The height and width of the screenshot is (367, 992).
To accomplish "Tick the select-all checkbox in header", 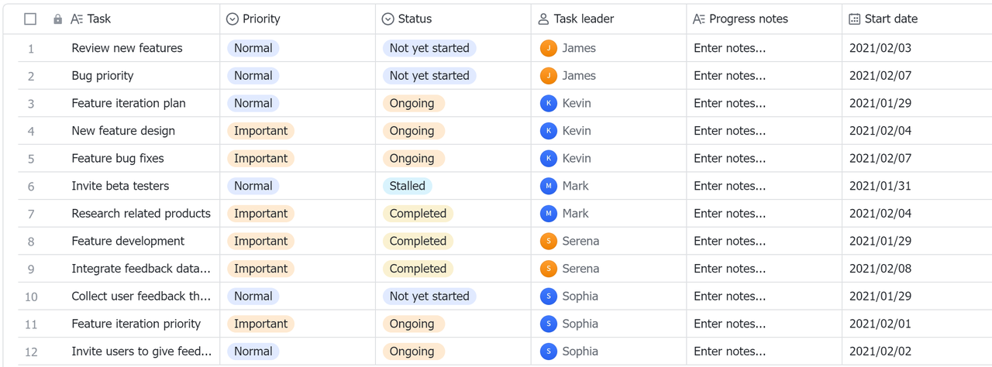I will [x=30, y=19].
